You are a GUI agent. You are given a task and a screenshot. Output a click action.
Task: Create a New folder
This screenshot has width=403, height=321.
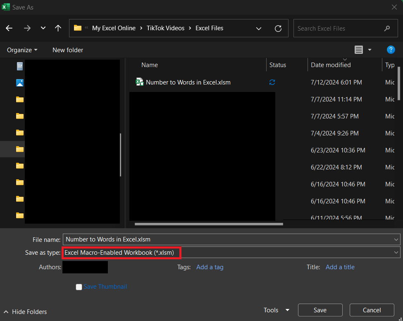pos(68,50)
